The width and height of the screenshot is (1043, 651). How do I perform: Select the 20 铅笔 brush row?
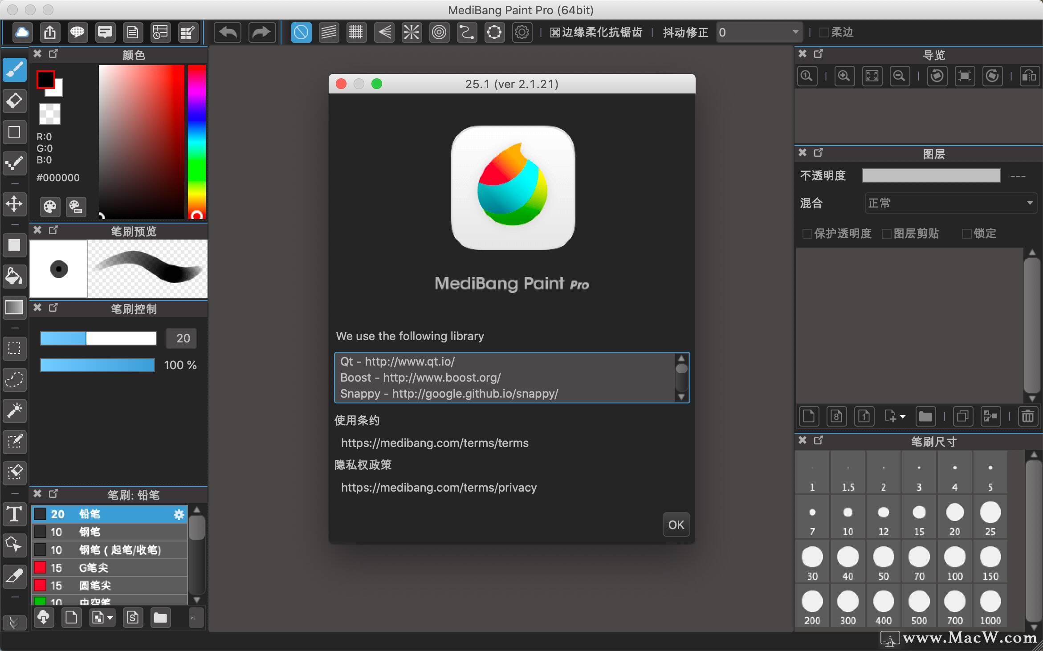pos(110,514)
